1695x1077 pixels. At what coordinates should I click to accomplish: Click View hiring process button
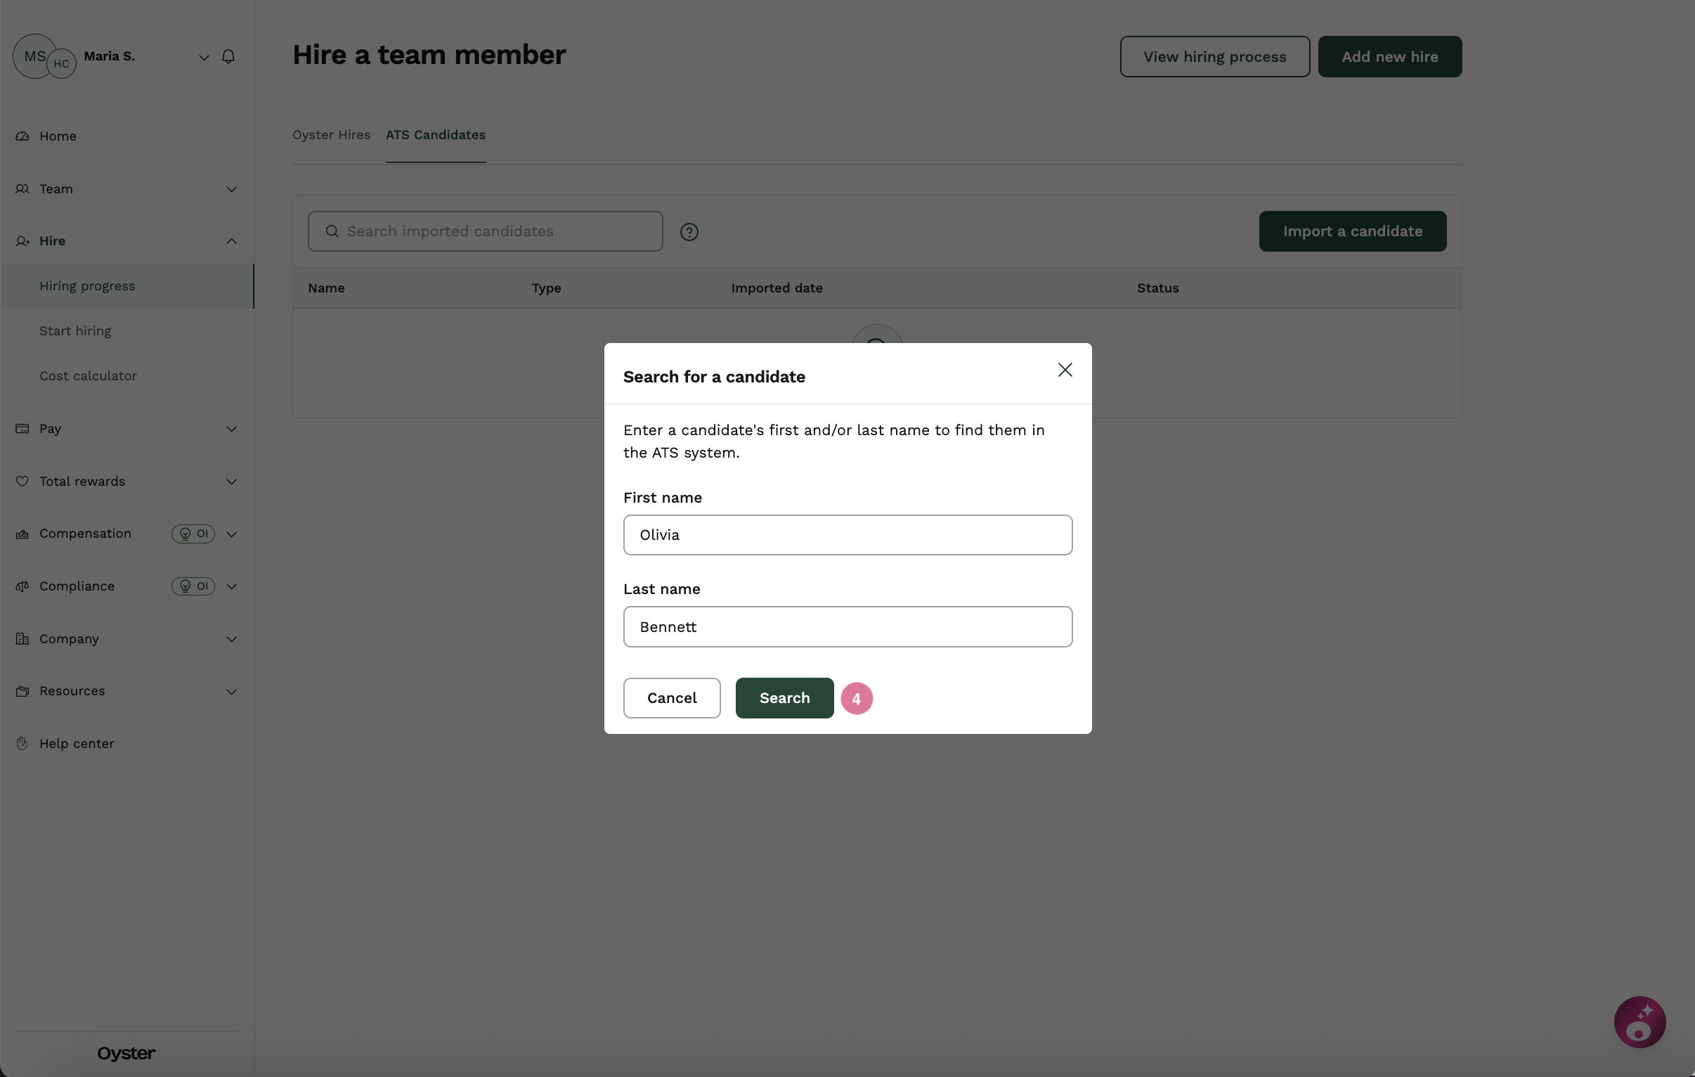[1215, 56]
